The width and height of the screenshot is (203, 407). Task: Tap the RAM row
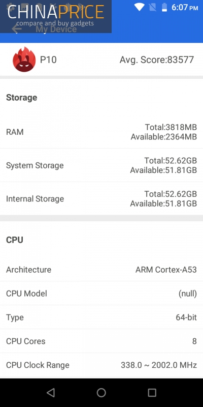coord(101,132)
